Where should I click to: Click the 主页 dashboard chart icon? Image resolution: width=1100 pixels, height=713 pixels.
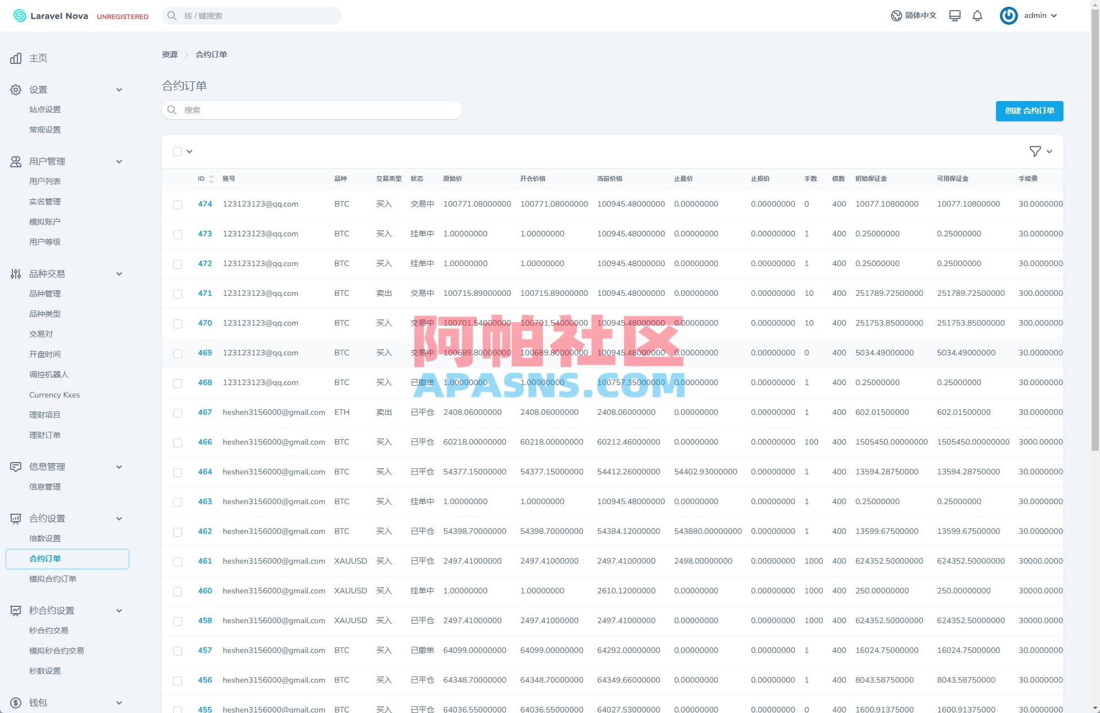point(16,58)
